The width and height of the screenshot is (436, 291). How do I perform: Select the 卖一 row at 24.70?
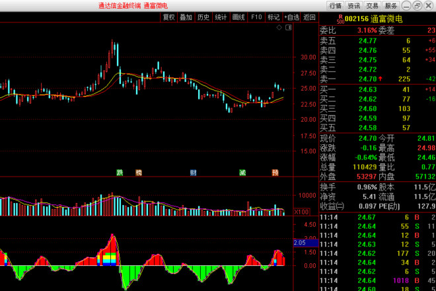[x=378, y=79]
